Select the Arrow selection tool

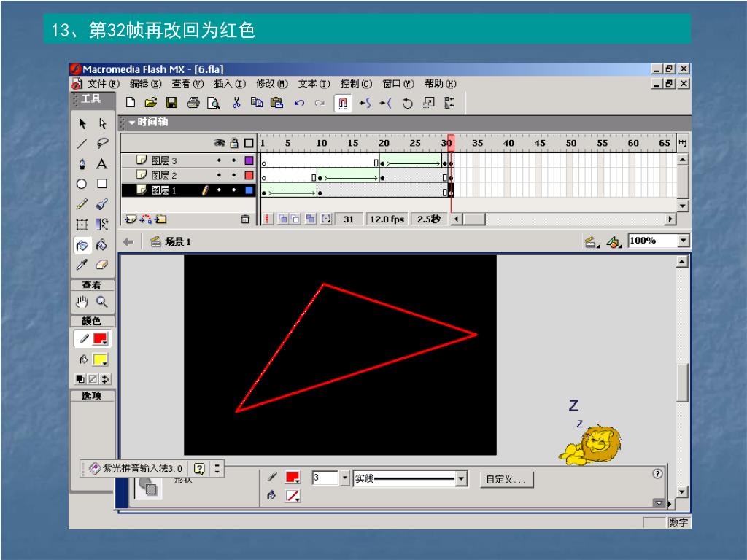[x=82, y=123]
